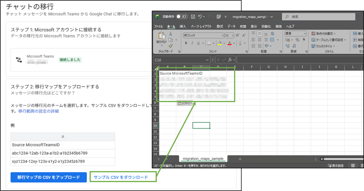Image resolution: width=364 pixels, height=191 pixels.
Task: Click the Save icon in Excel title bar
Action: point(193,17)
